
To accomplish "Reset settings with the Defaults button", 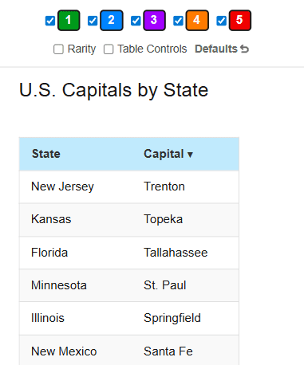I will coord(222,49).
